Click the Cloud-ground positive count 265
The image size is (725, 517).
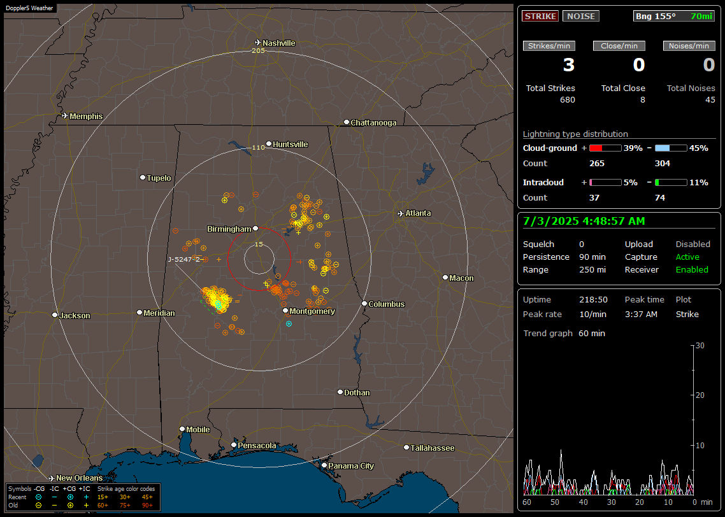[x=596, y=164]
